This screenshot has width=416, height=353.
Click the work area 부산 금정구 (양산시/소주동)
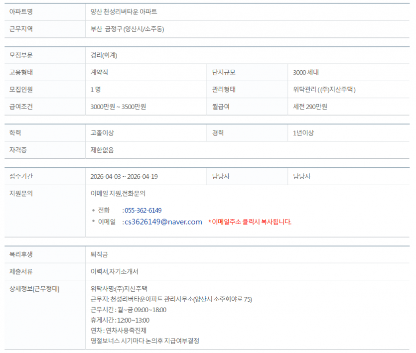pyautogui.click(x=128, y=29)
